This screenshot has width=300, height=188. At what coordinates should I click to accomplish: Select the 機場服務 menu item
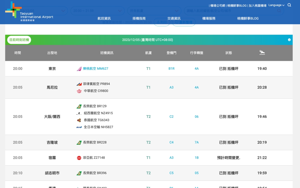[209, 18]
